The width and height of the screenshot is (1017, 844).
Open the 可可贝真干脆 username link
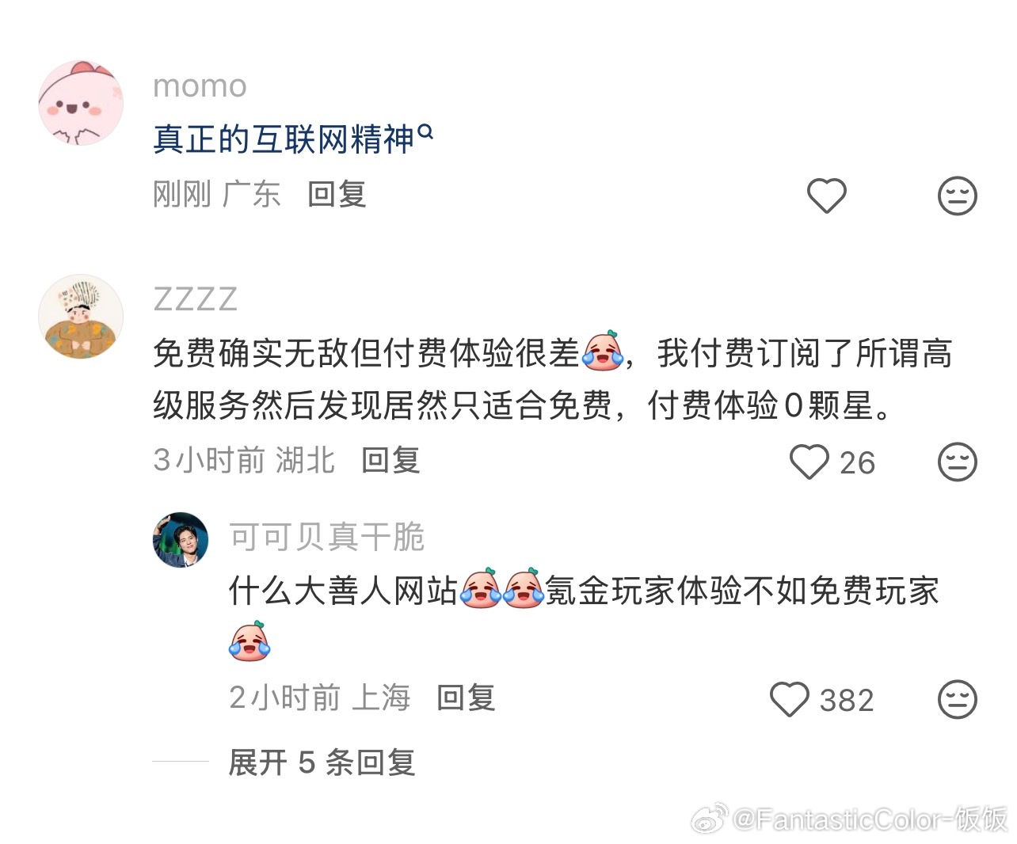pos(327,537)
